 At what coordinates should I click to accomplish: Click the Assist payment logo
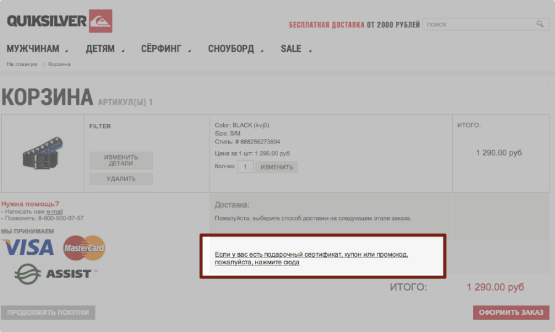point(55,273)
